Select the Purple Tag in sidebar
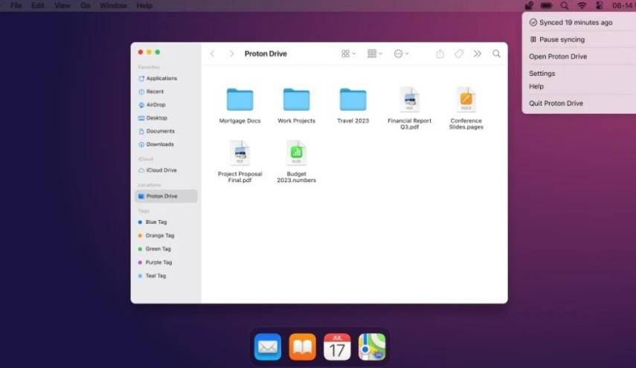The height and width of the screenshot is (368, 636). (x=158, y=262)
